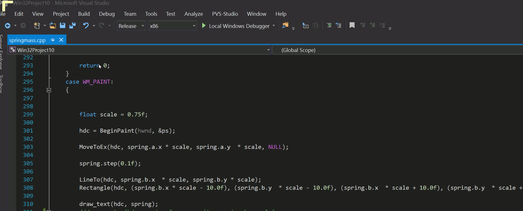Image resolution: width=523 pixels, height=211 pixels.
Task: Click the "draw_text" function call
Action: coord(95,204)
